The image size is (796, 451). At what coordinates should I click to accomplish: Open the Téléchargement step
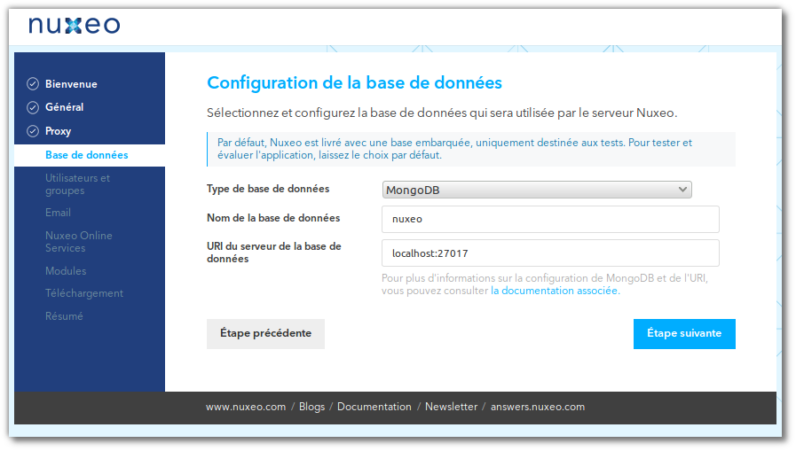[84, 293]
